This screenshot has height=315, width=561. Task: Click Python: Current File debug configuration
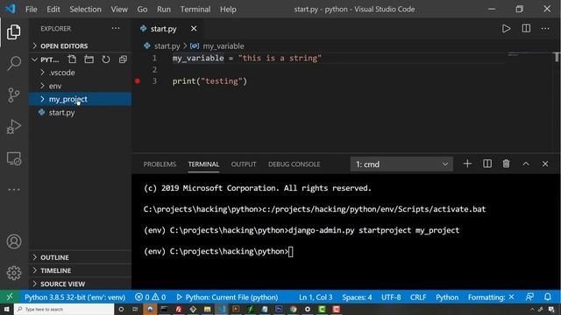(x=227, y=297)
